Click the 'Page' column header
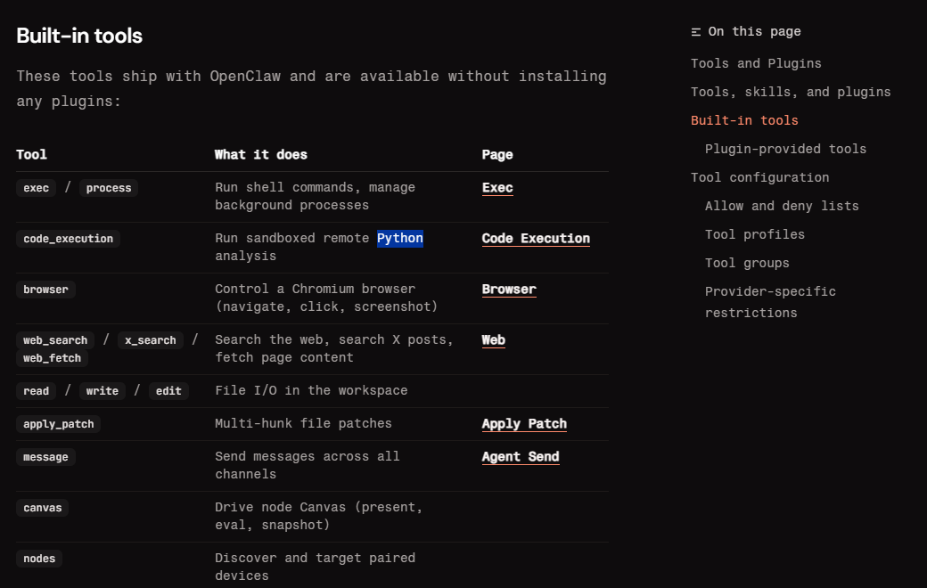927x588 pixels. coord(497,155)
